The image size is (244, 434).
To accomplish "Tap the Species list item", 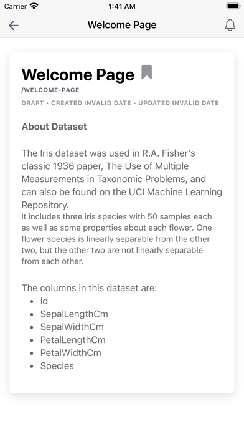I will (57, 366).
